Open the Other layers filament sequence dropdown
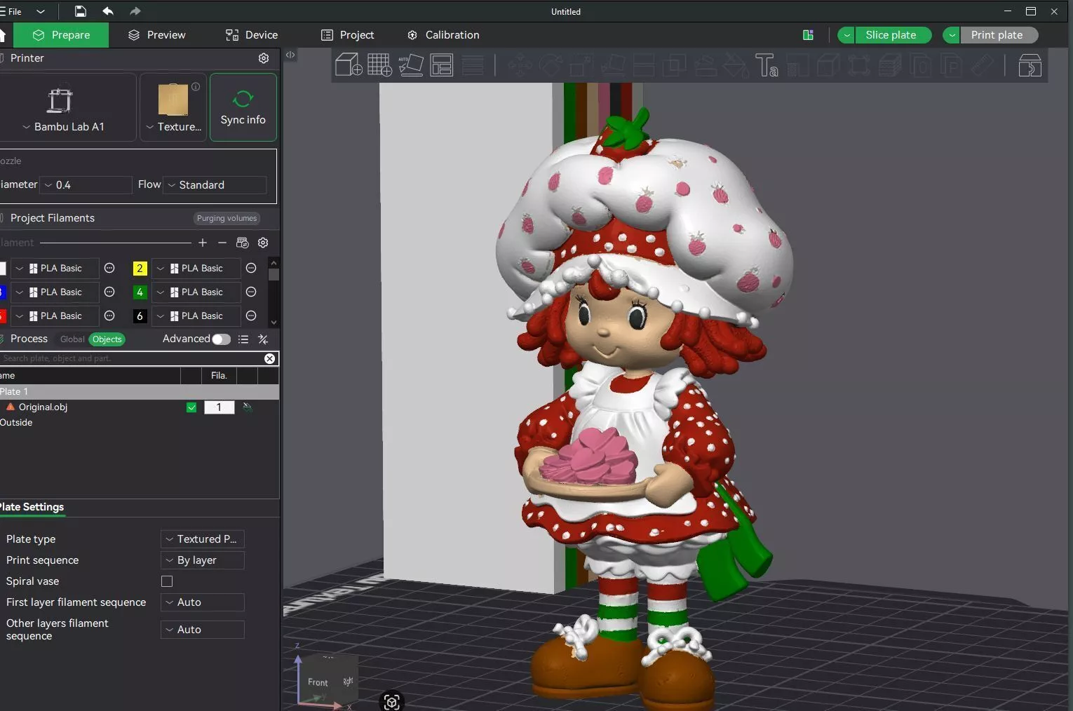This screenshot has width=1073, height=711. coord(203,630)
